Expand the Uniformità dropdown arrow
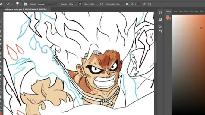This screenshot has width=205, height=115. point(122,4)
